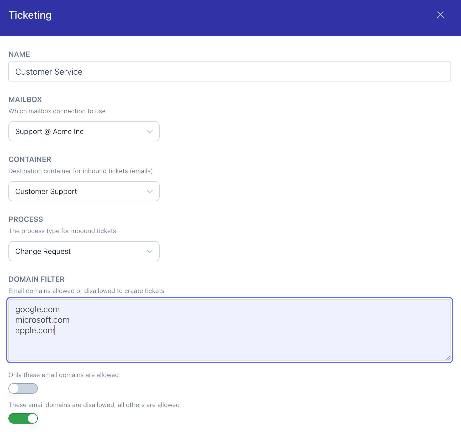Close the Ticketing dialog with the X
This screenshot has width=461, height=432.
click(x=440, y=15)
